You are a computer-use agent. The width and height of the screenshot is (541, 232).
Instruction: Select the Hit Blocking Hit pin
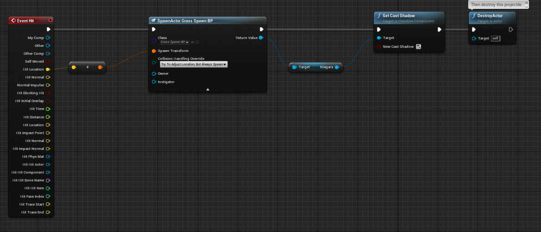(x=48, y=93)
